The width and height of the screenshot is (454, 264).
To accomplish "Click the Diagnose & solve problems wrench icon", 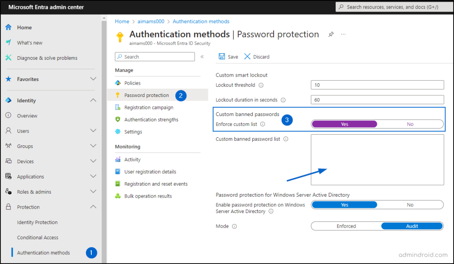I will click(x=8, y=58).
